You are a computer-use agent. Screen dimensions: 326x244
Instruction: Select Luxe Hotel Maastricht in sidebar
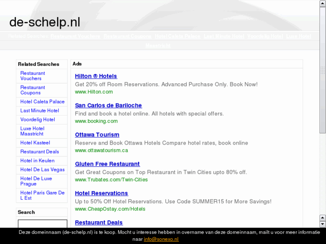coord(32,131)
